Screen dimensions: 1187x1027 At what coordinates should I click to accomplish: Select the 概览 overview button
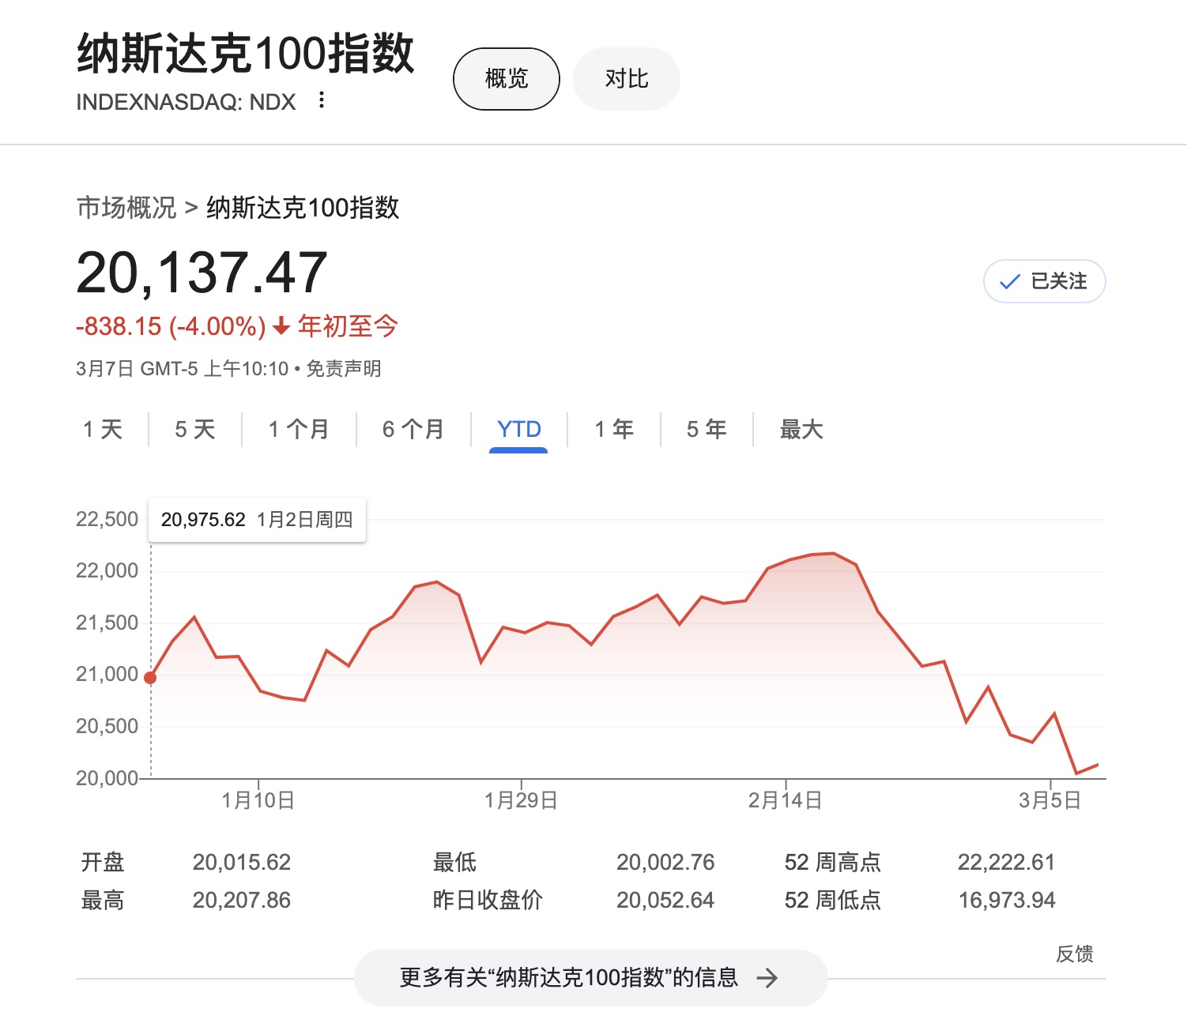506,79
